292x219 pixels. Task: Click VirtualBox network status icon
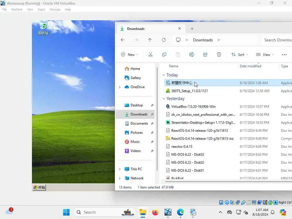(x=238, y=202)
